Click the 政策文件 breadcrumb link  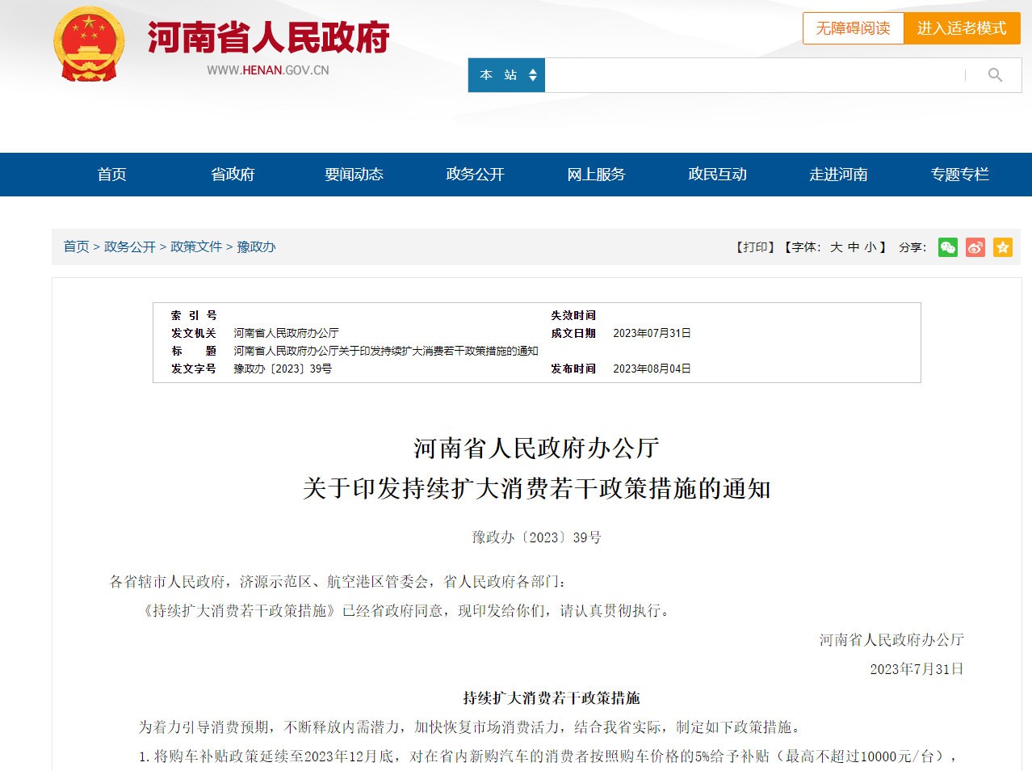click(196, 247)
